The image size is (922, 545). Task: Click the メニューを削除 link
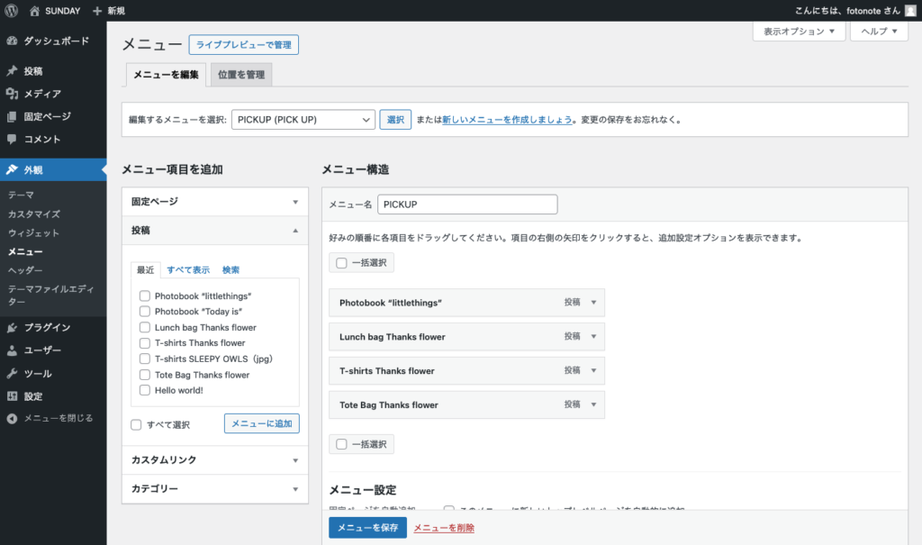[444, 528]
